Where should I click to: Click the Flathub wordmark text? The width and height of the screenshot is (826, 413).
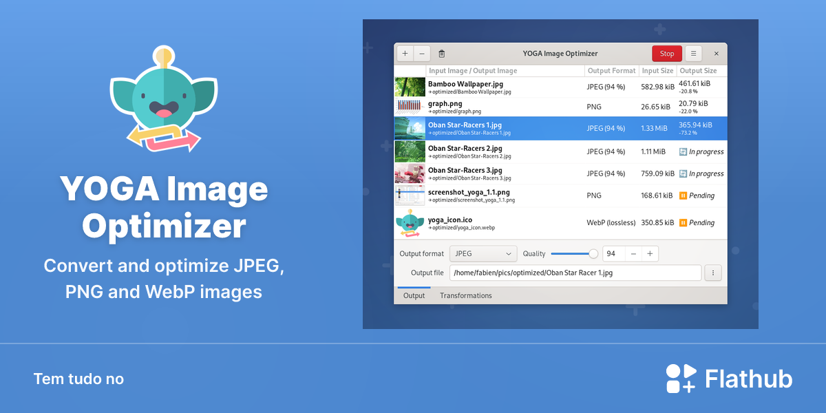(x=749, y=379)
